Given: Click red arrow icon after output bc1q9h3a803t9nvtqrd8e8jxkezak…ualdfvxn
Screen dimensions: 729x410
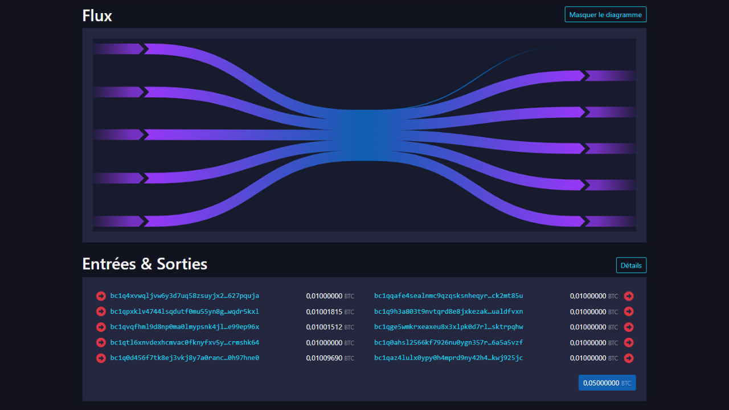Looking at the screenshot, I should click(629, 311).
